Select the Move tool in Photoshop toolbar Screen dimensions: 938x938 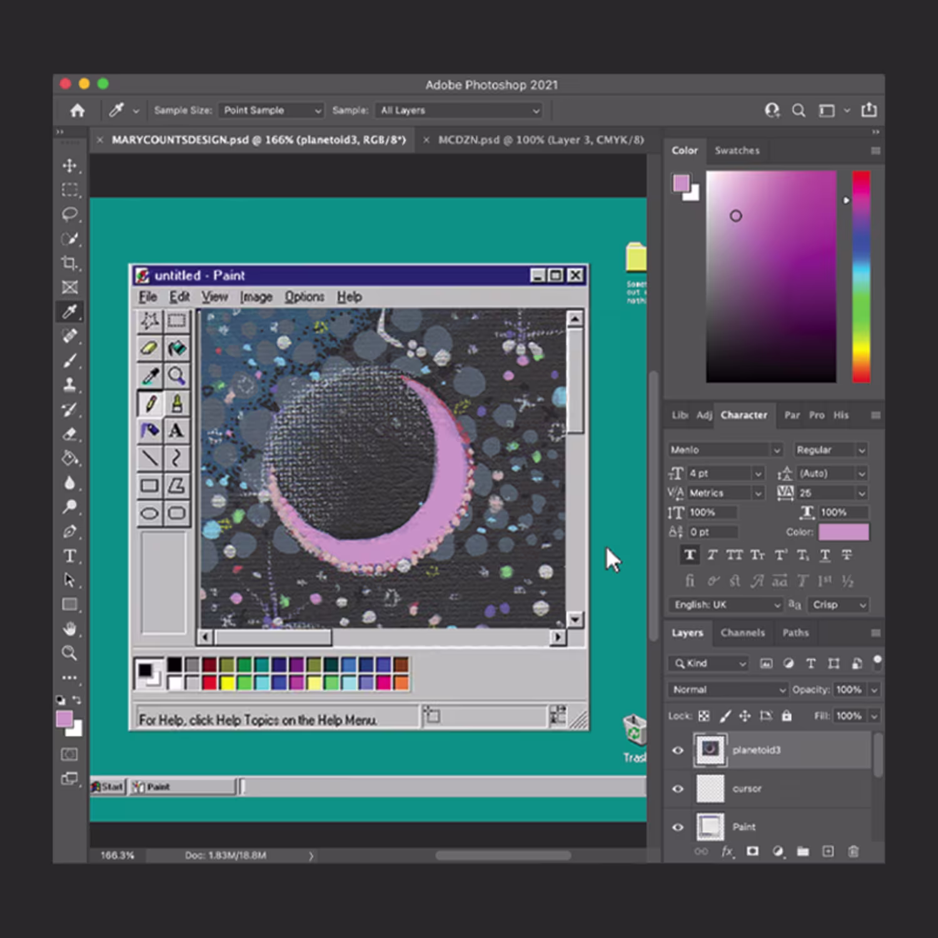coord(69,166)
